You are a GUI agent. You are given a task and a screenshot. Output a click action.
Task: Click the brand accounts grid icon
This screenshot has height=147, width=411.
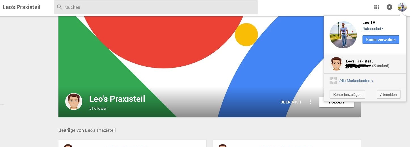(x=333, y=81)
